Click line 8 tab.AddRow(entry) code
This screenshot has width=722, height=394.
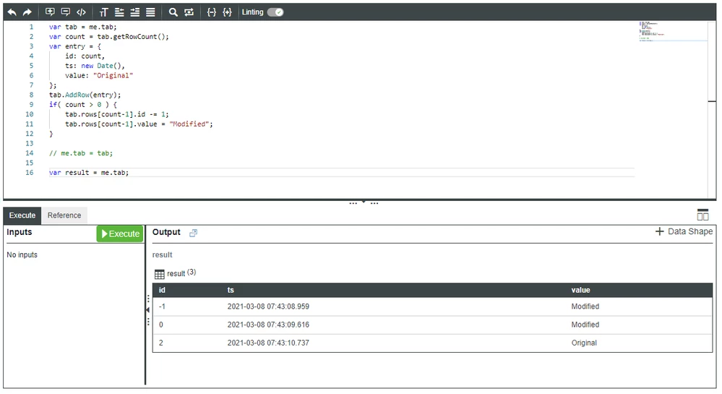[85, 95]
